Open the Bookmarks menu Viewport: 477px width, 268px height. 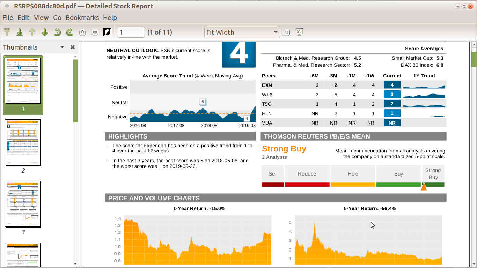point(82,17)
